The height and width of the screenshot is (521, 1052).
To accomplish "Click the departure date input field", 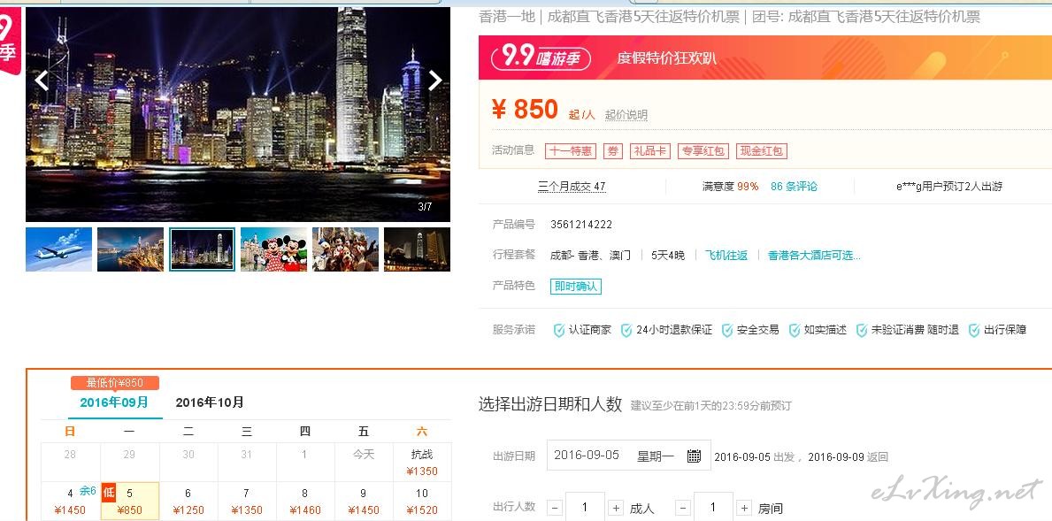I will pos(629,456).
